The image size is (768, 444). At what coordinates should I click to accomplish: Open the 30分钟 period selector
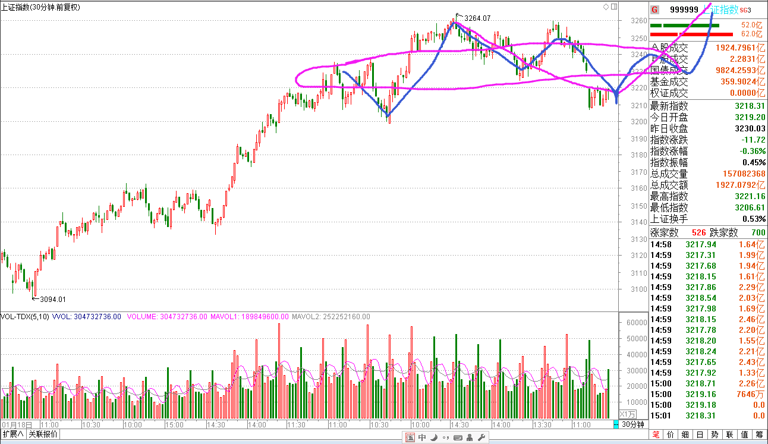coord(632,424)
